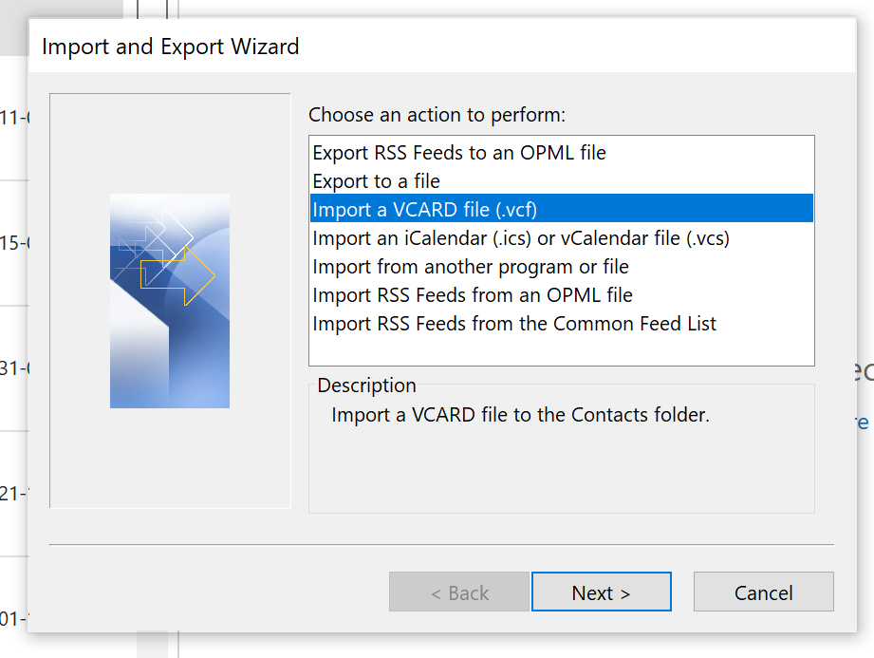Click the empty area below the action list

pos(561,350)
